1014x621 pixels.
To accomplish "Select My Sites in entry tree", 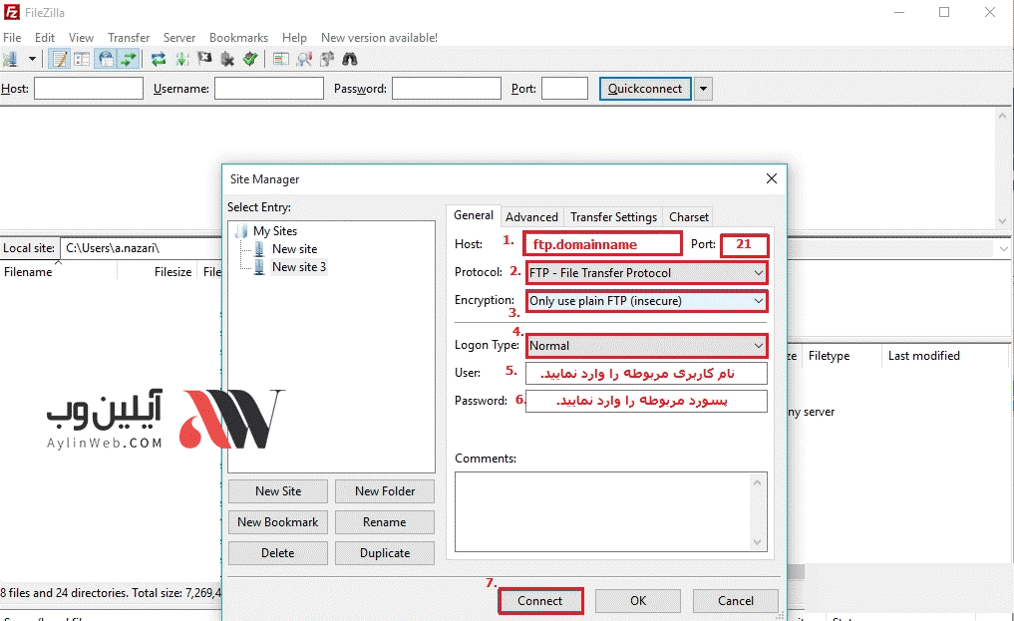I will pyautogui.click(x=275, y=230).
